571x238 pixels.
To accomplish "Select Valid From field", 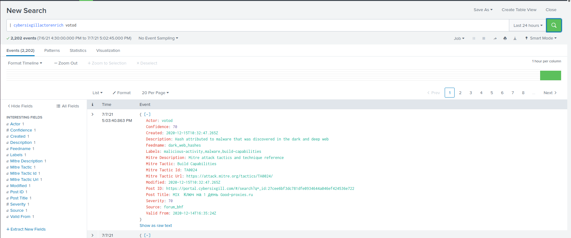I will 20,216.
